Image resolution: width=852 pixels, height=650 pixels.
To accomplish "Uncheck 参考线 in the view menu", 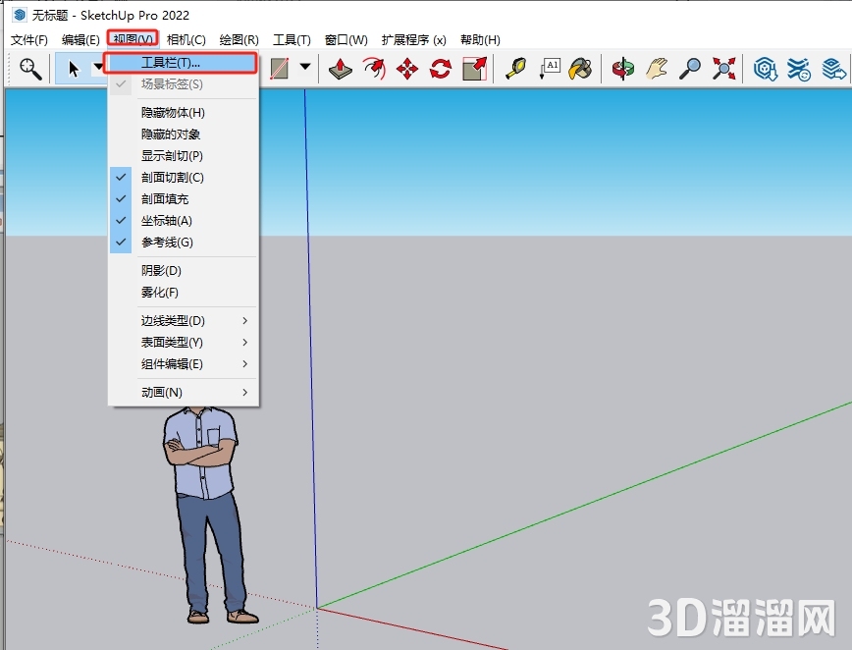I will coord(167,242).
